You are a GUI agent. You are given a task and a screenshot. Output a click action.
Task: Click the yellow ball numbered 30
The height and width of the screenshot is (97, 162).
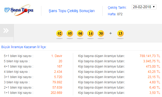tap(101, 33)
